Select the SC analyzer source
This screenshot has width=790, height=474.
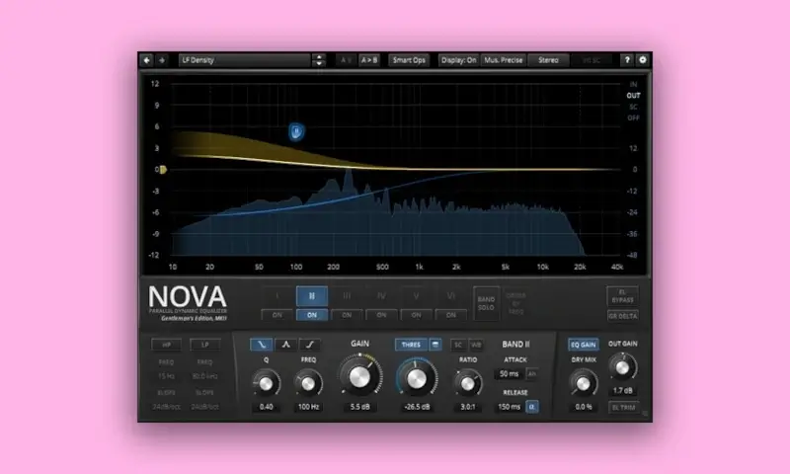pyautogui.click(x=633, y=107)
